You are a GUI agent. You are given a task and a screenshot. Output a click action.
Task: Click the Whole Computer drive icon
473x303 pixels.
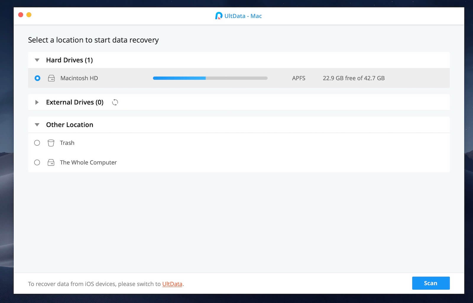[x=51, y=162]
